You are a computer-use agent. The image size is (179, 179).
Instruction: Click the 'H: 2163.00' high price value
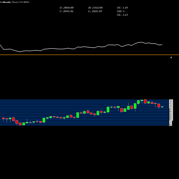click(x=95, y=8)
